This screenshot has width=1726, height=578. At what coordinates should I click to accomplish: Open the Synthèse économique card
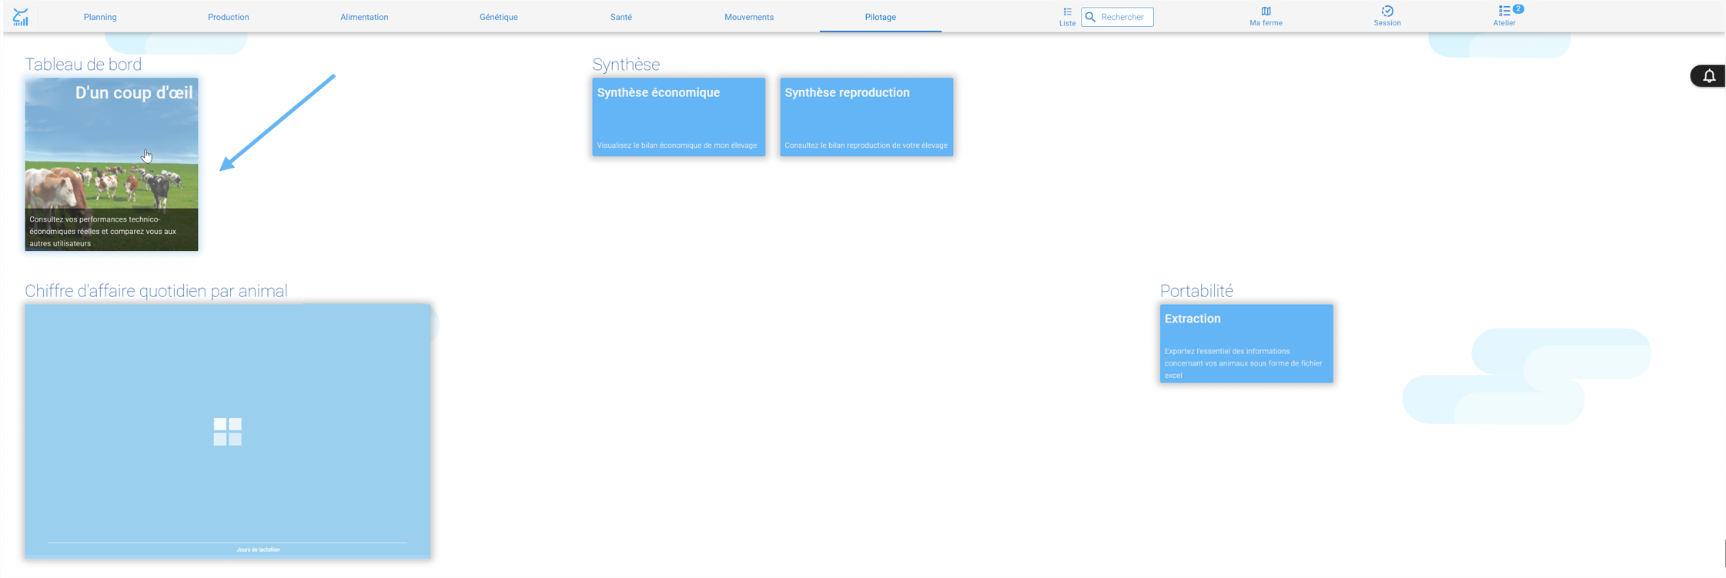pos(679,117)
